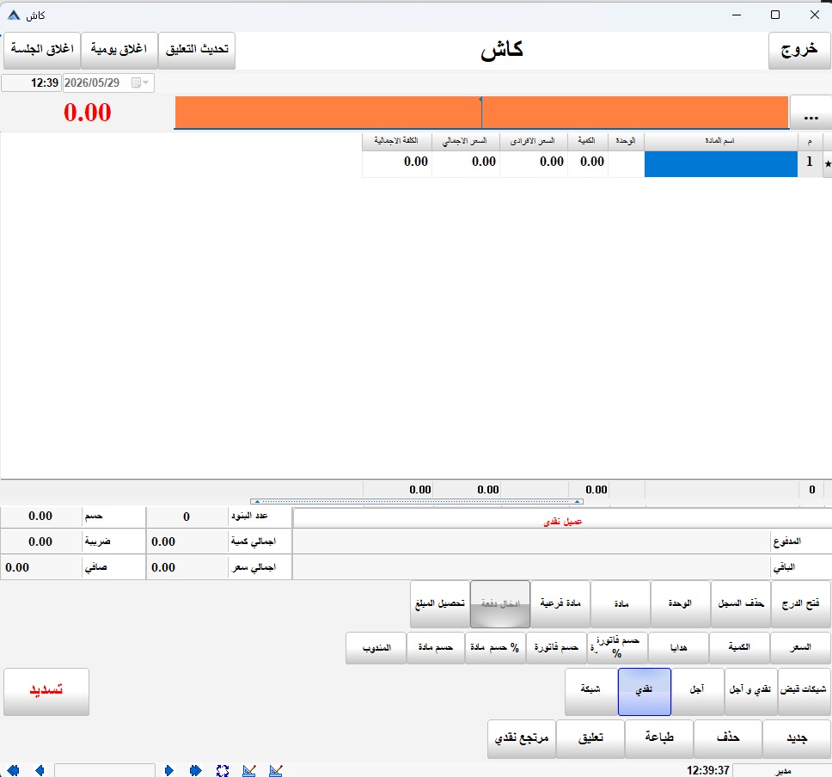Click the صافي net value field
The height and width of the screenshot is (777, 832).
pos(41,567)
